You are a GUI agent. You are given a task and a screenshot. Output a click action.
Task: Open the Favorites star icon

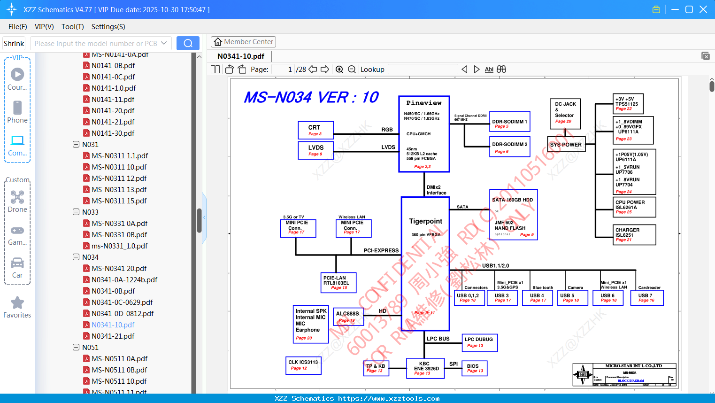point(17,302)
